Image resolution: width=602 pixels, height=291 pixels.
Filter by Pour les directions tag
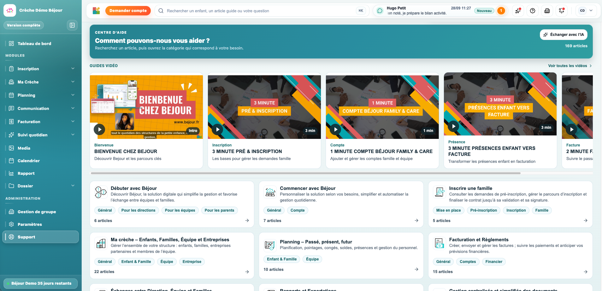[x=138, y=210]
